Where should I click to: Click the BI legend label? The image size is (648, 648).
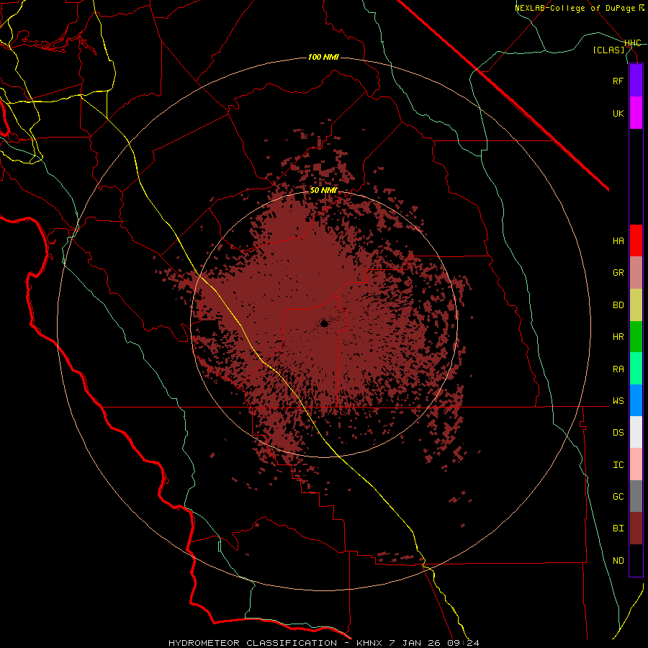coord(618,528)
